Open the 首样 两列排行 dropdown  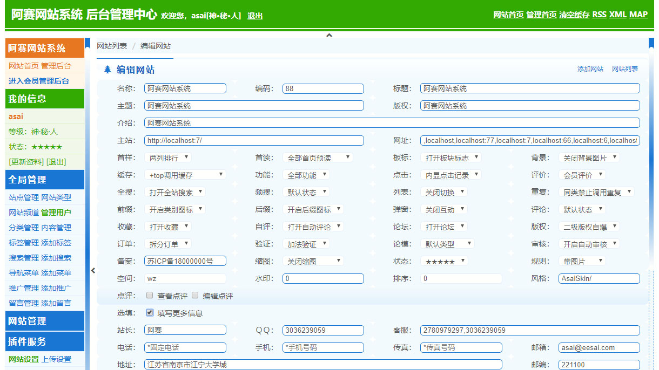[168, 157]
